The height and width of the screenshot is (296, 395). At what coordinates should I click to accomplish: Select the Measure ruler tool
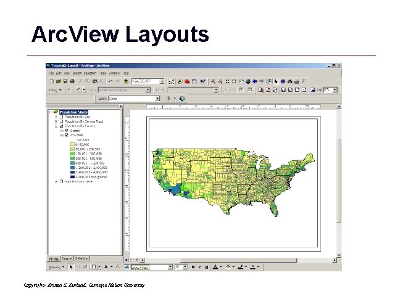[x=296, y=81]
